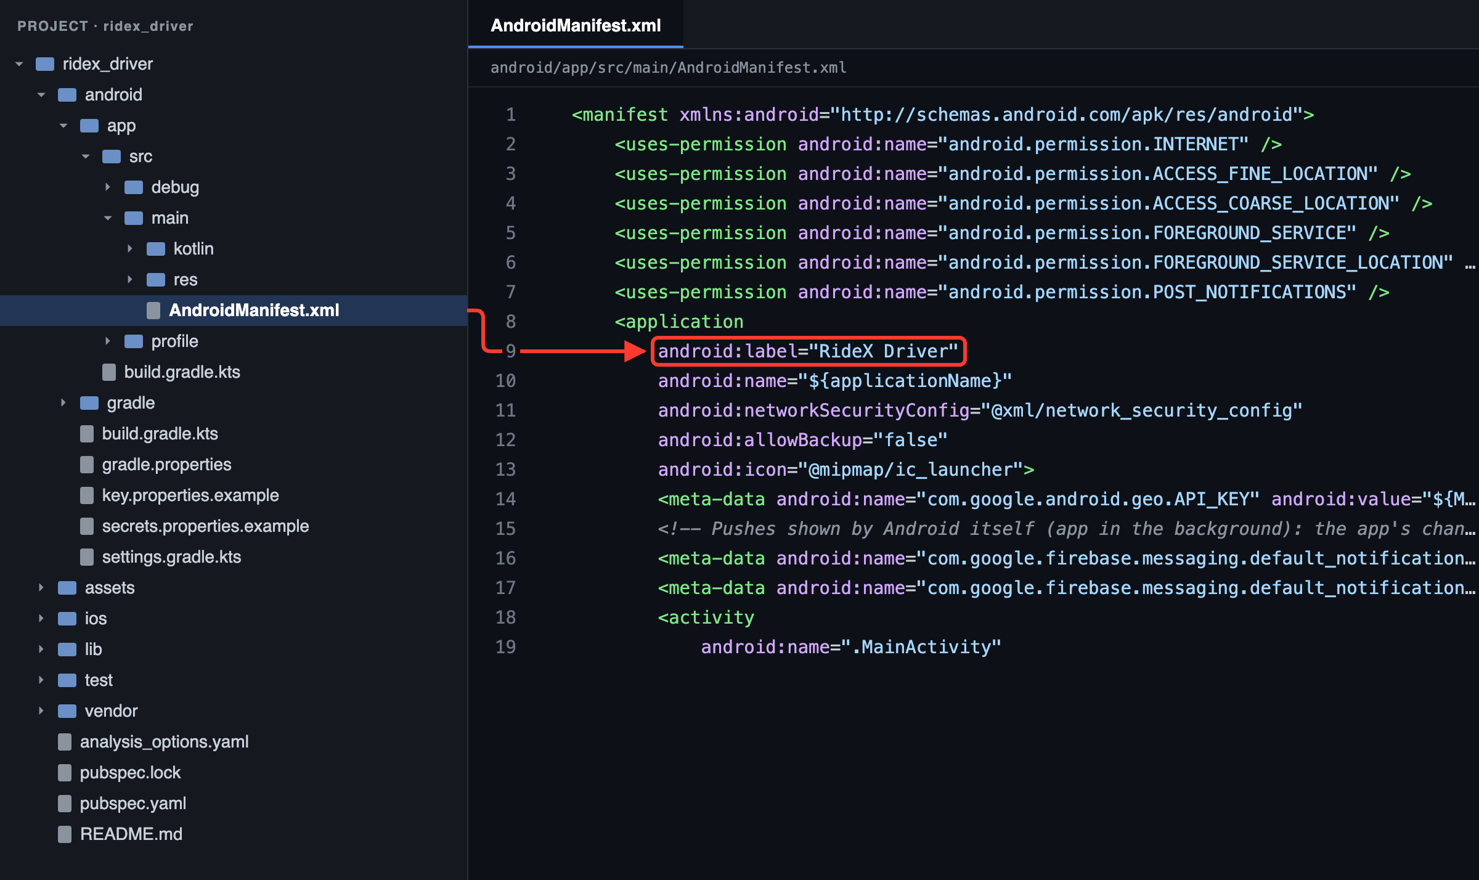Click line number 14 in the gutter
The width and height of the screenshot is (1479, 880).
point(505,499)
